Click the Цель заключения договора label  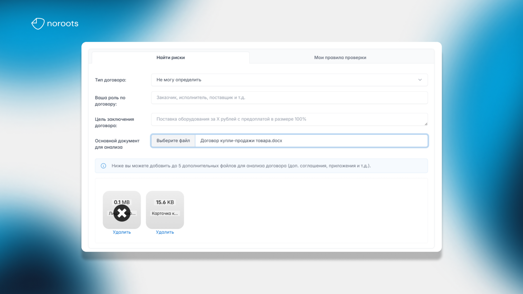[x=115, y=122]
